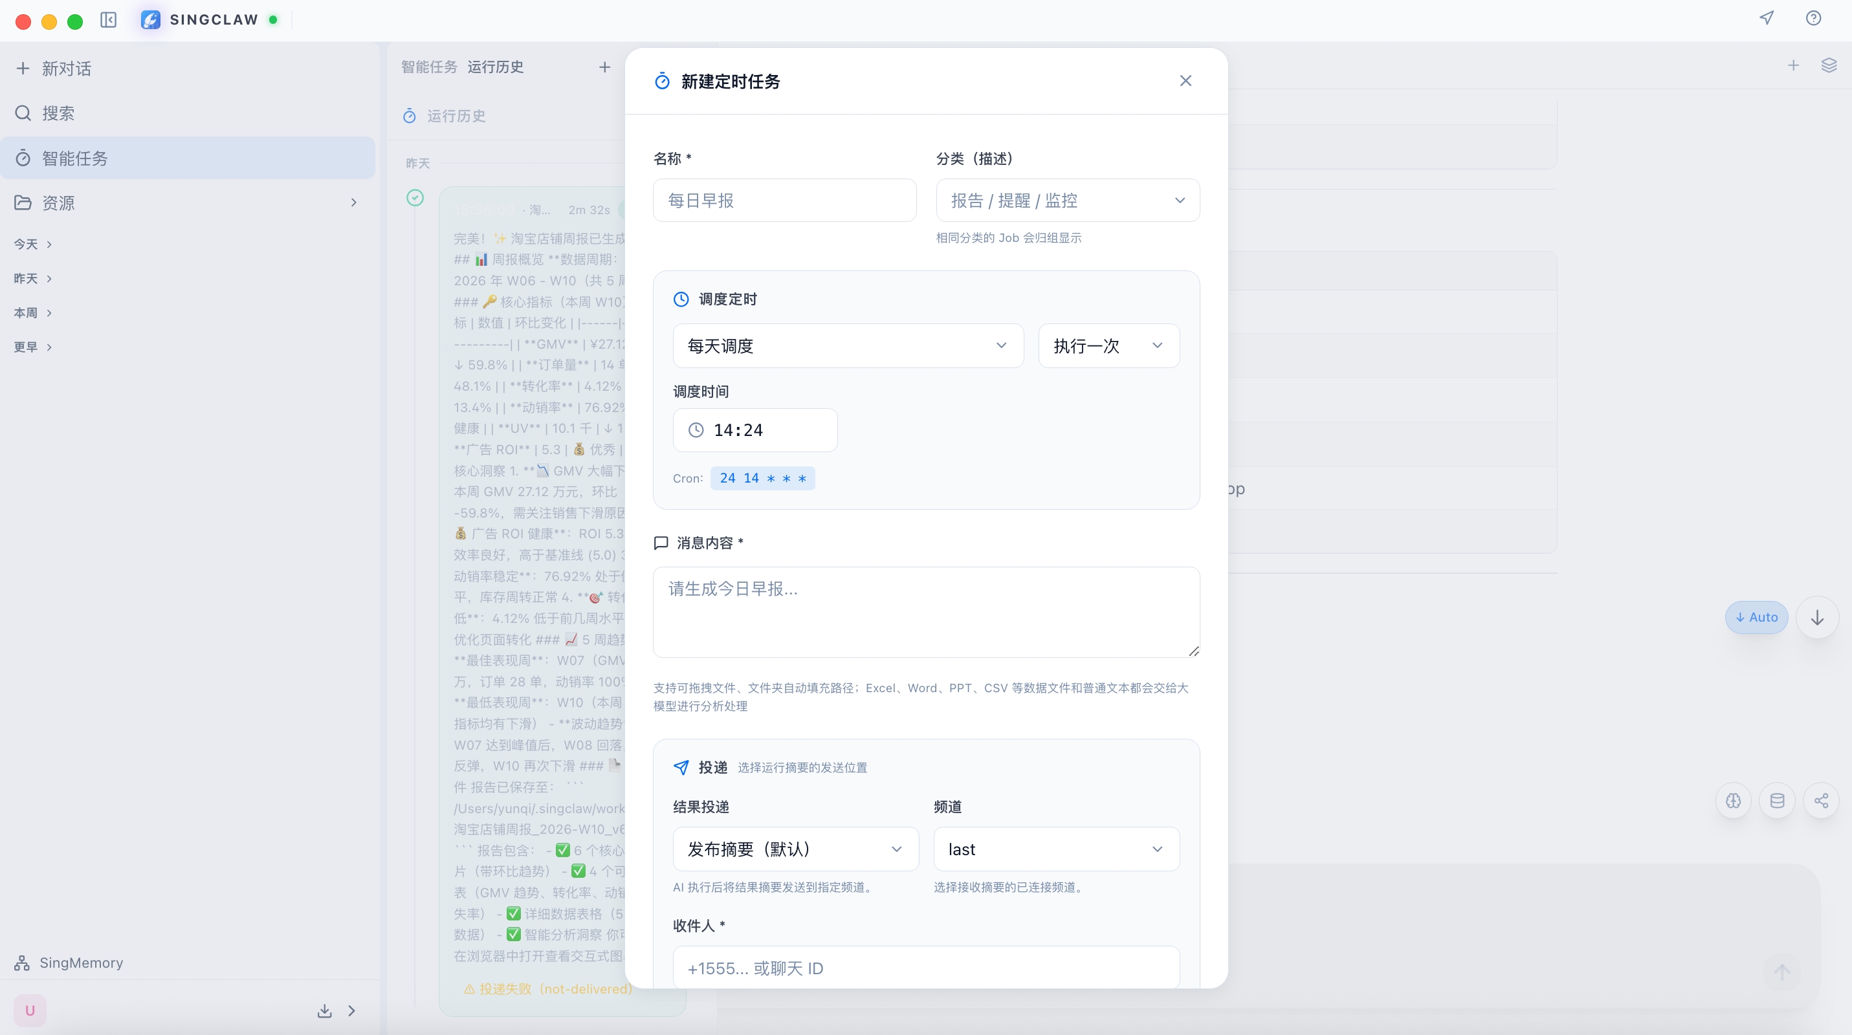Image resolution: width=1852 pixels, height=1035 pixels.
Task: Click the send arrow icon top right
Action: click(1767, 18)
